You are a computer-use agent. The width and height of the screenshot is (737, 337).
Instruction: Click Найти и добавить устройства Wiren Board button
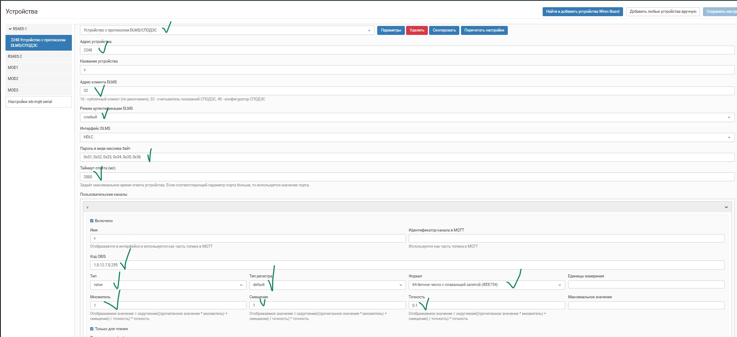pyautogui.click(x=583, y=11)
